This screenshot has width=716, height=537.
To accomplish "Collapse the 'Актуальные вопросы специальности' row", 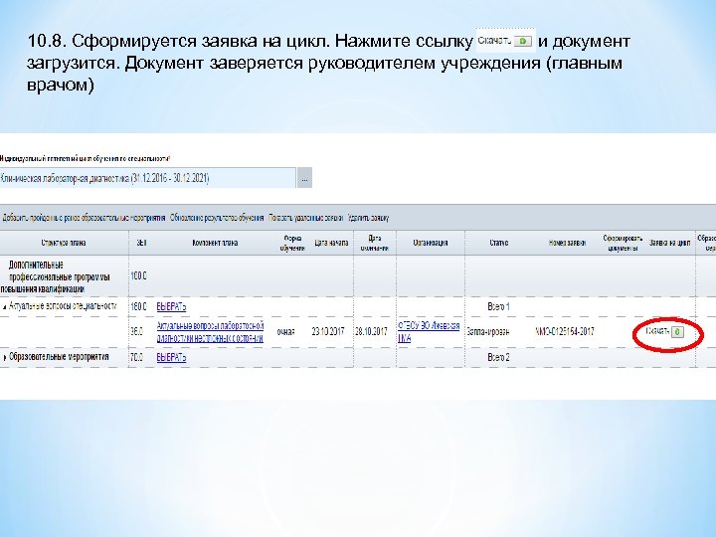I will (5, 307).
